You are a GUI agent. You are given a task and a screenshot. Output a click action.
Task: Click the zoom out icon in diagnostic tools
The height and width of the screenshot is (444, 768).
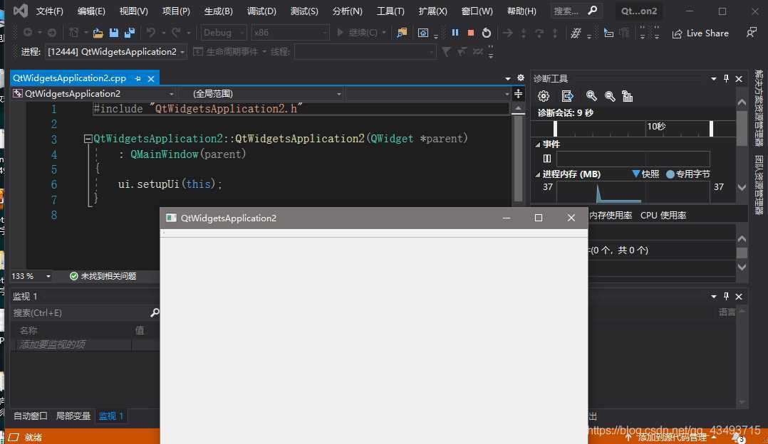tap(610, 96)
